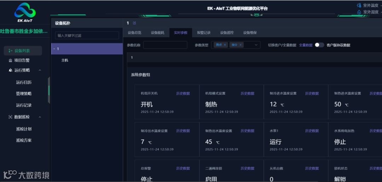This screenshot has height=182, width=382.
Task: Click the 开机 value of 机组开关机
Action: click(x=147, y=104)
